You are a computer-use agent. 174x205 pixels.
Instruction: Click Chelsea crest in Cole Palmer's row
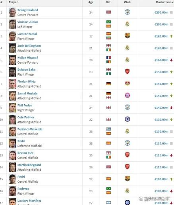click(x=128, y=119)
